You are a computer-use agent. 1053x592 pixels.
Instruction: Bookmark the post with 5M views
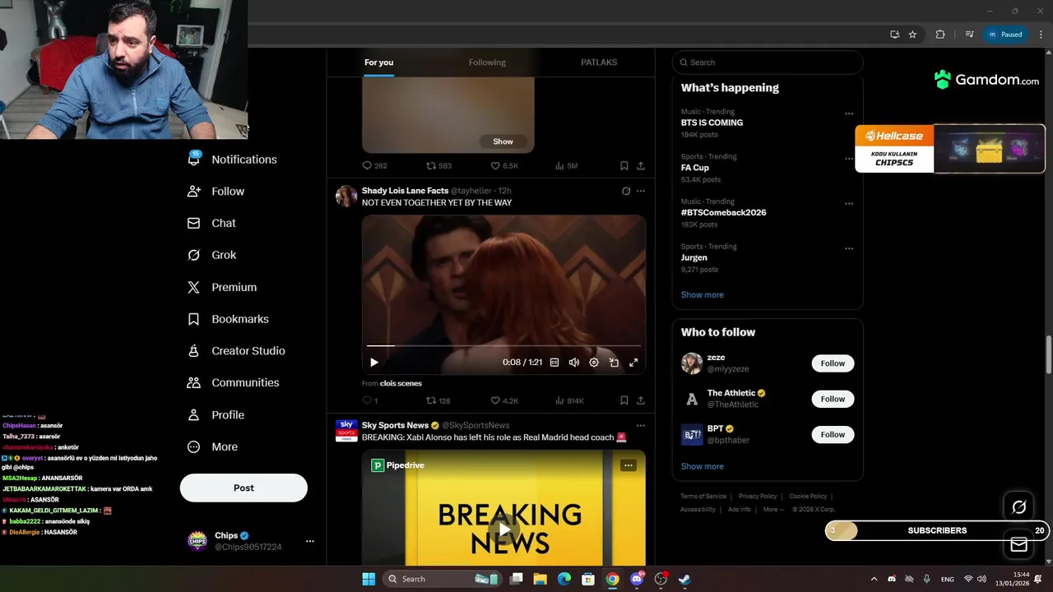(624, 165)
